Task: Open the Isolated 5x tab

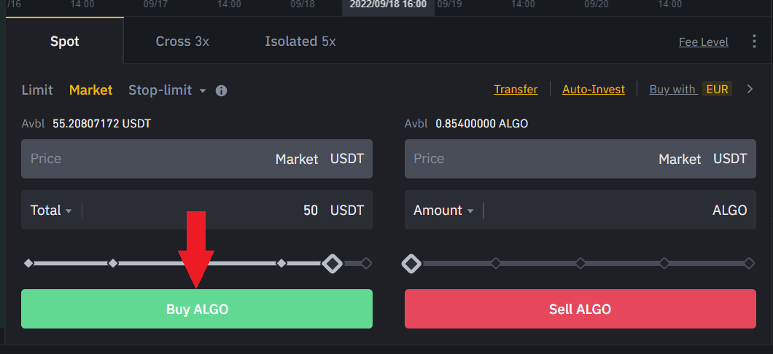Action: (x=300, y=42)
